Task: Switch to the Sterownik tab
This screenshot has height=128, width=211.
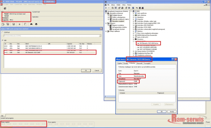Action: pyautogui.click(x=139, y=63)
